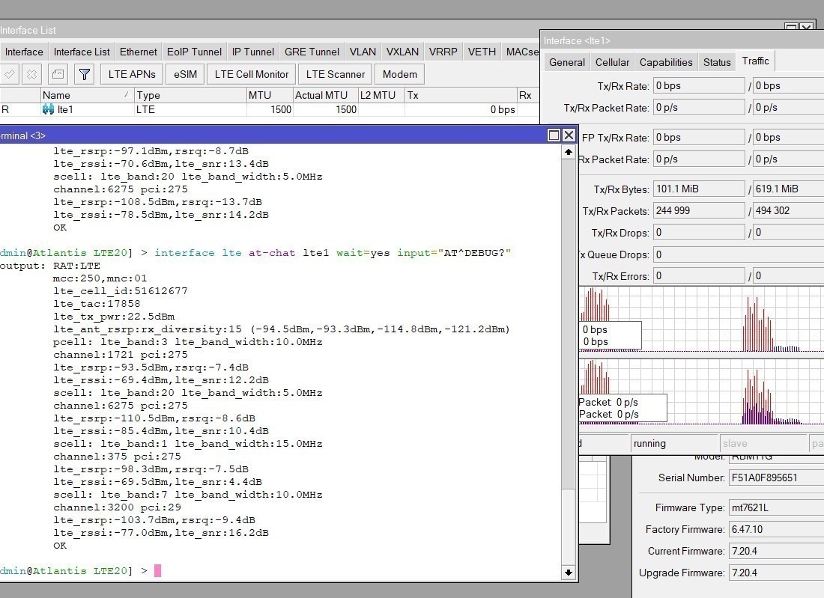Open the Status tab
Screen dimensions: 824x598
tap(716, 62)
